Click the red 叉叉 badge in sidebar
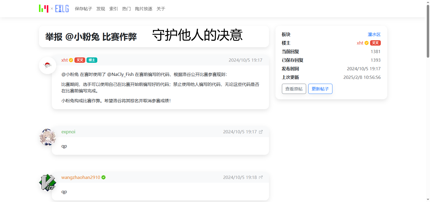Image resolution: width=430 pixels, height=202 pixels. tap(375, 43)
